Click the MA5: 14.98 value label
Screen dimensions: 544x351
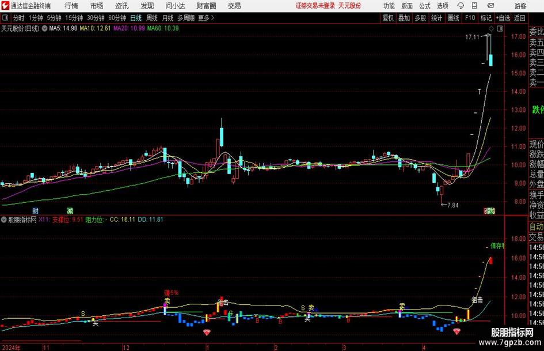(63, 28)
